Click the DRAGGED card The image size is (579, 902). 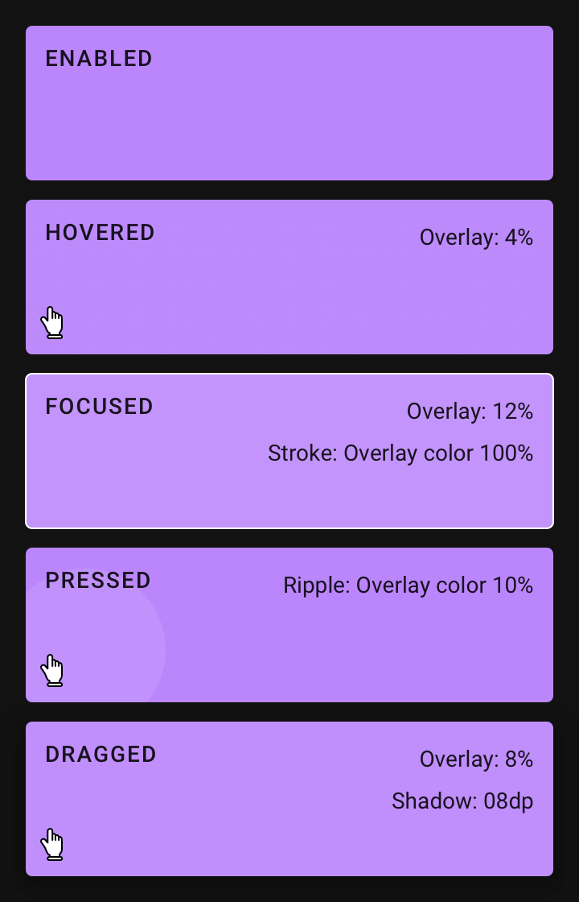pos(289,797)
